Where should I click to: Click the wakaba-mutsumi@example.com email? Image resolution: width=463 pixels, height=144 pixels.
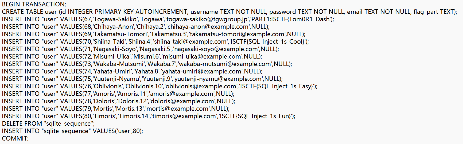pos(225,64)
